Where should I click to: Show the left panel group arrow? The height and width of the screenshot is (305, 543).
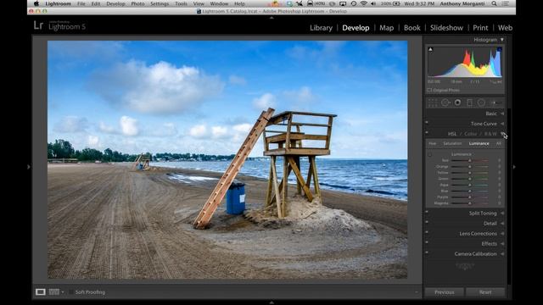pos(29,167)
